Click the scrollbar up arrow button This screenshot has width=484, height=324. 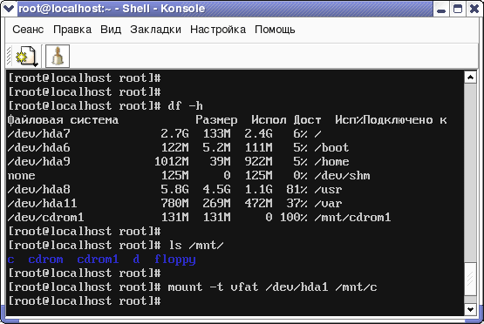pos(470,78)
